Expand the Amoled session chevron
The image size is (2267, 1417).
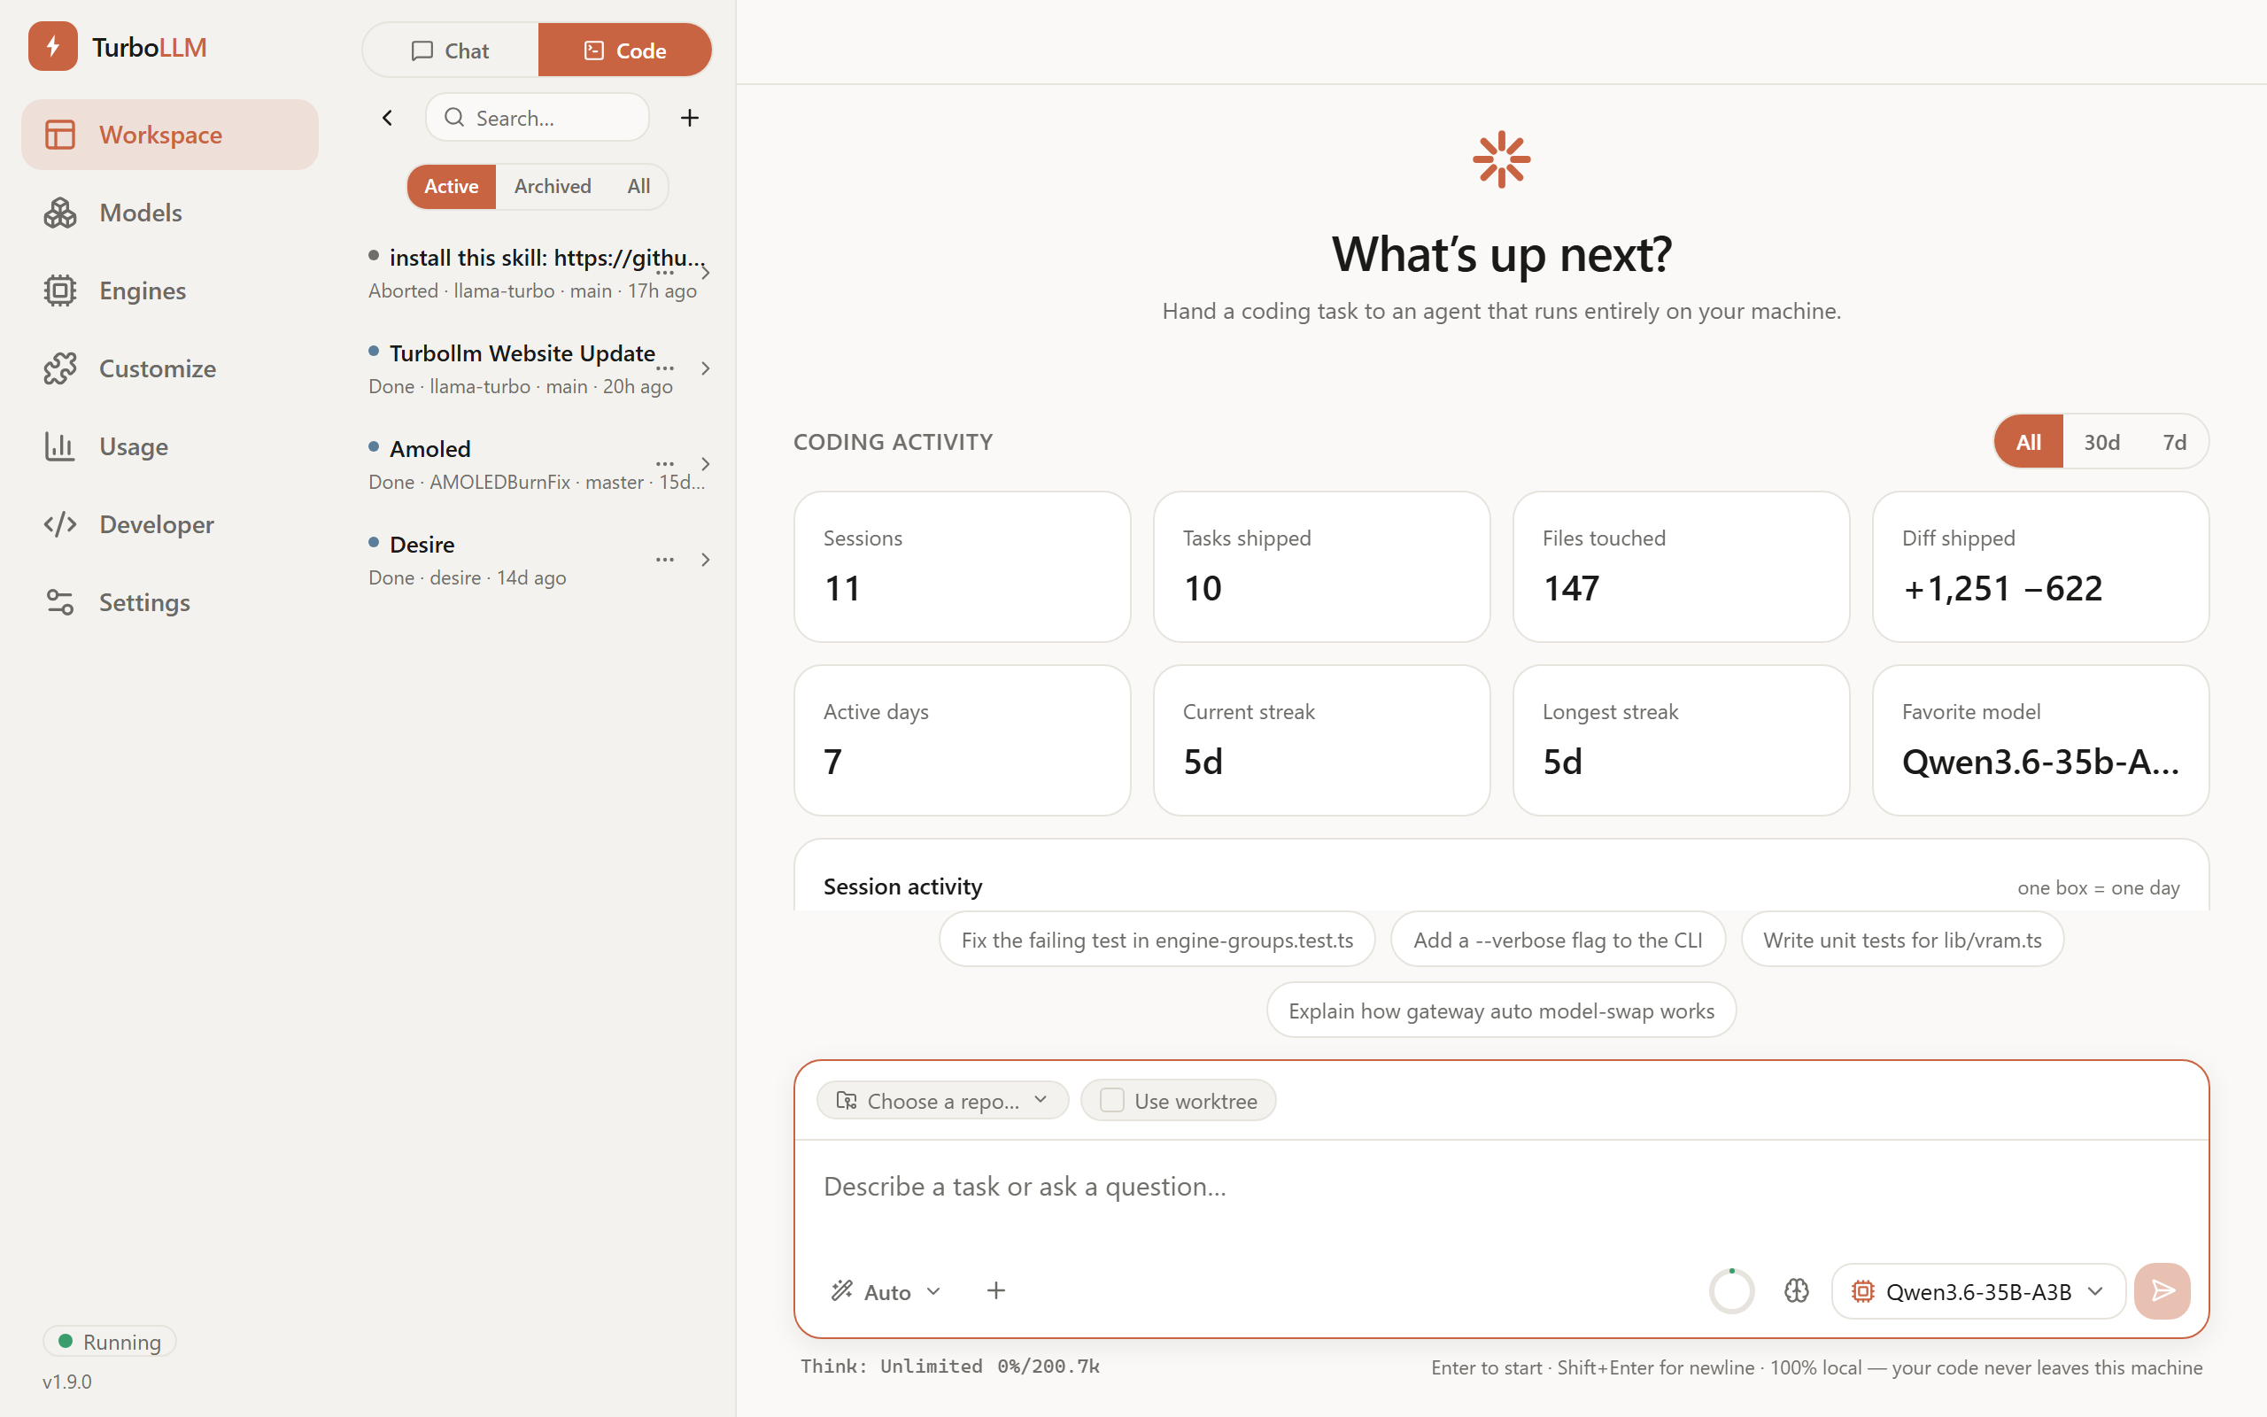(x=706, y=464)
